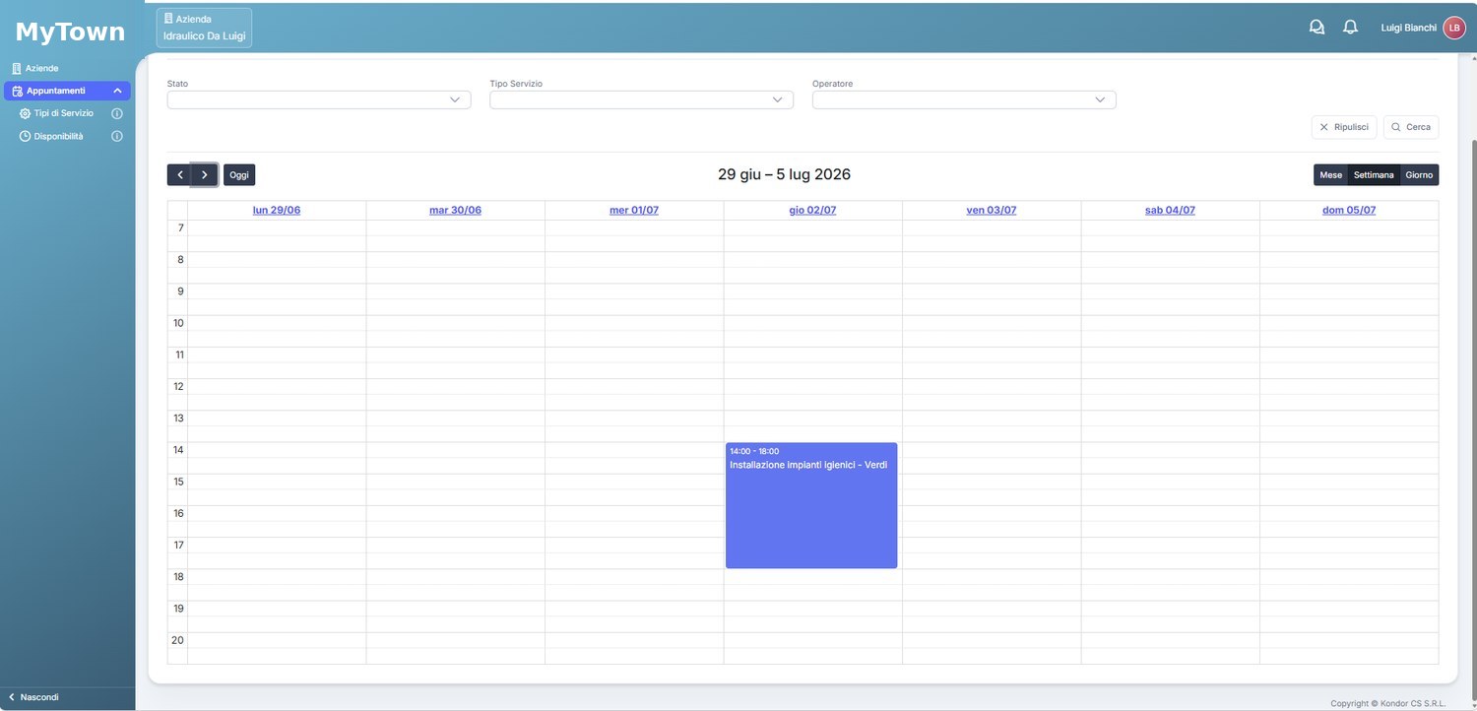The width and height of the screenshot is (1477, 711).
Task: Open the Installazione impianti igienici appointment
Action: point(811,505)
